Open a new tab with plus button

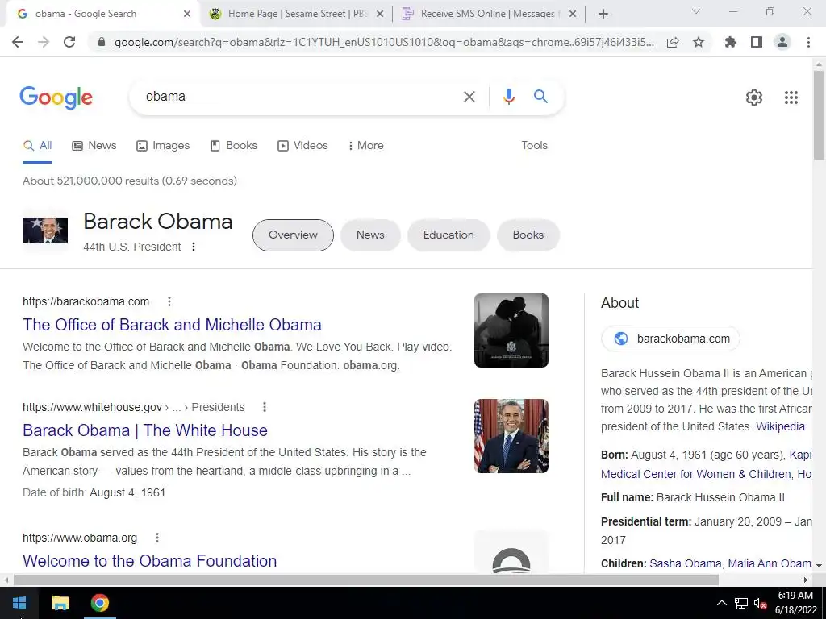coord(603,14)
